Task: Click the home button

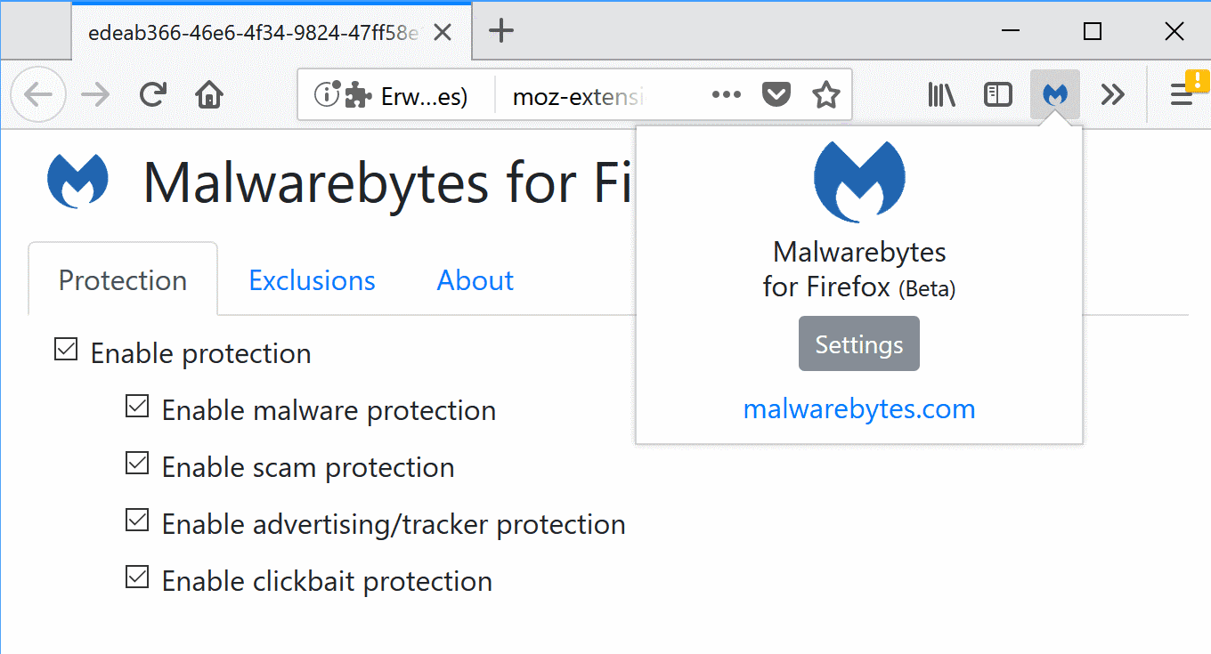Action: (x=209, y=93)
